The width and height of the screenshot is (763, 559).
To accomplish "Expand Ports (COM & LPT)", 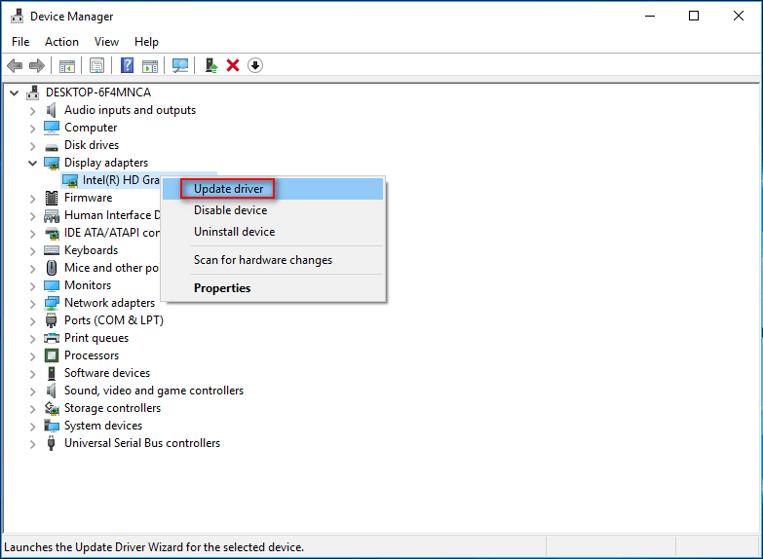I will 32,321.
